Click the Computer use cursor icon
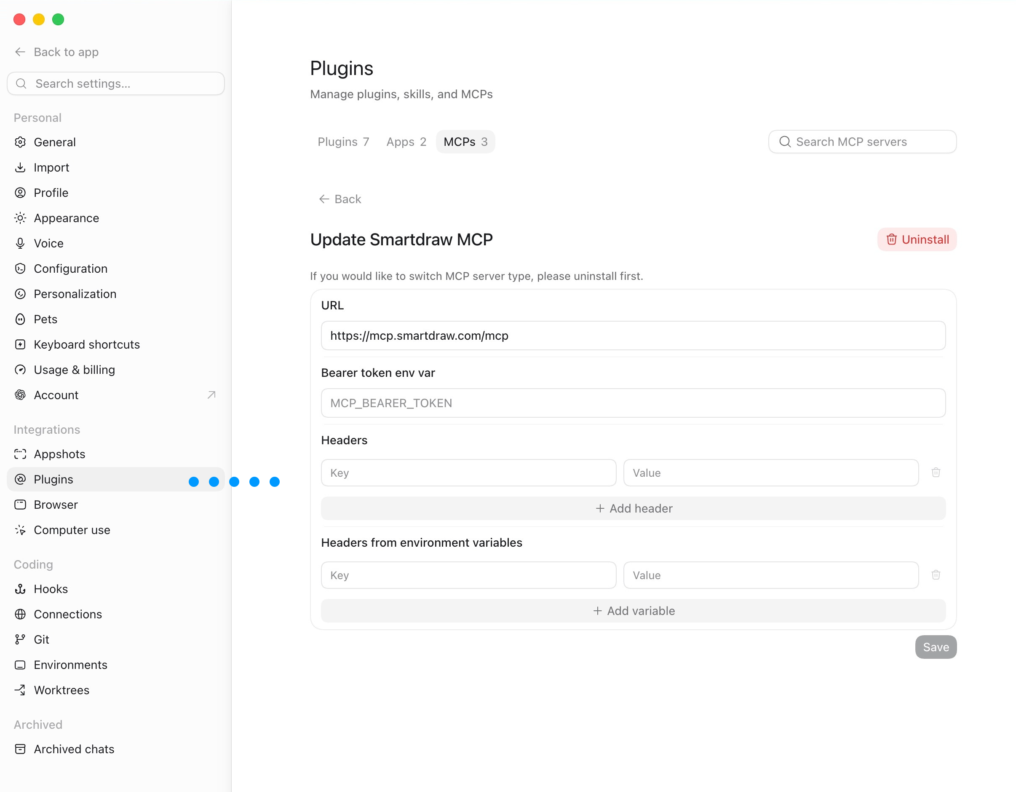The image size is (1016, 792). pos(20,530)
